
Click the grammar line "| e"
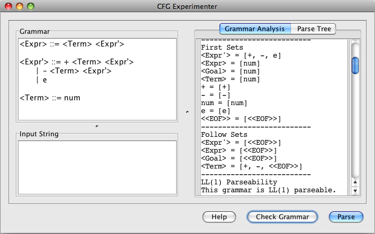coord(42,80)
